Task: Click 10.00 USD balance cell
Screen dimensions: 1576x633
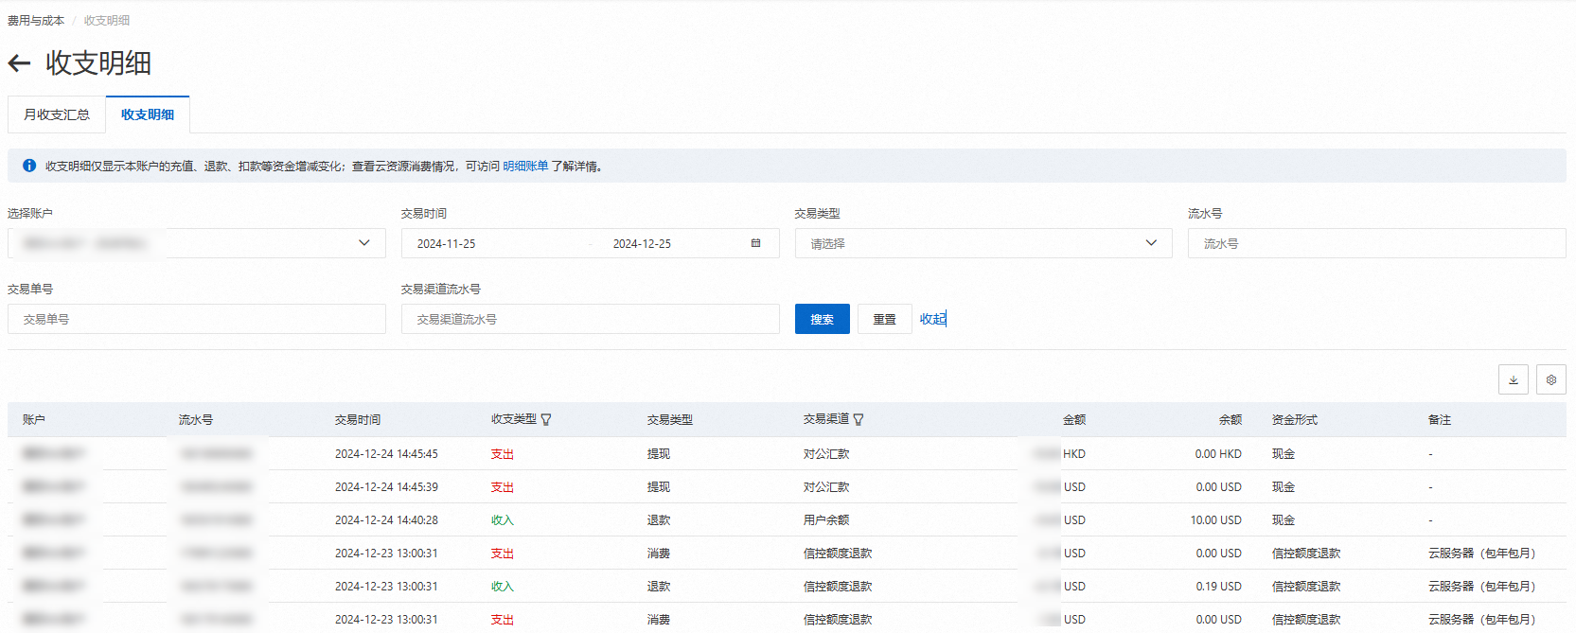Action: (x=1216, y=519)
